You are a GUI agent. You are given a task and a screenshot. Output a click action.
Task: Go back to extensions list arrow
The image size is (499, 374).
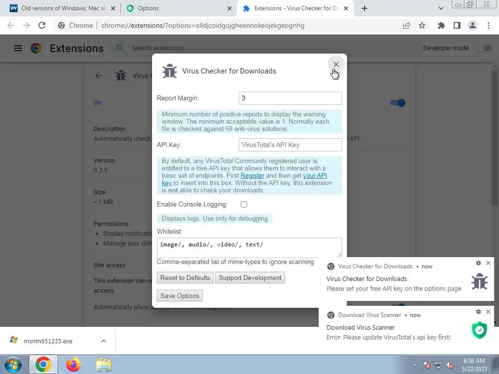point(98,75)
